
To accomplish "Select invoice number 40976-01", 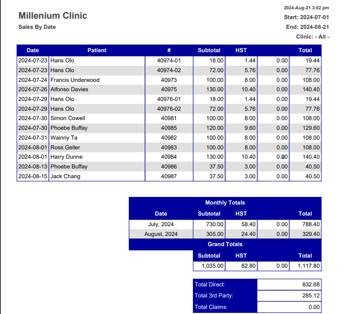I will click(169, 99).
